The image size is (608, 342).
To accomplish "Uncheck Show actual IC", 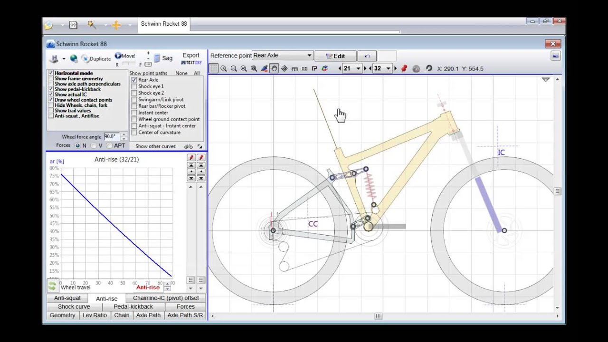I will [x=51, y=95].
